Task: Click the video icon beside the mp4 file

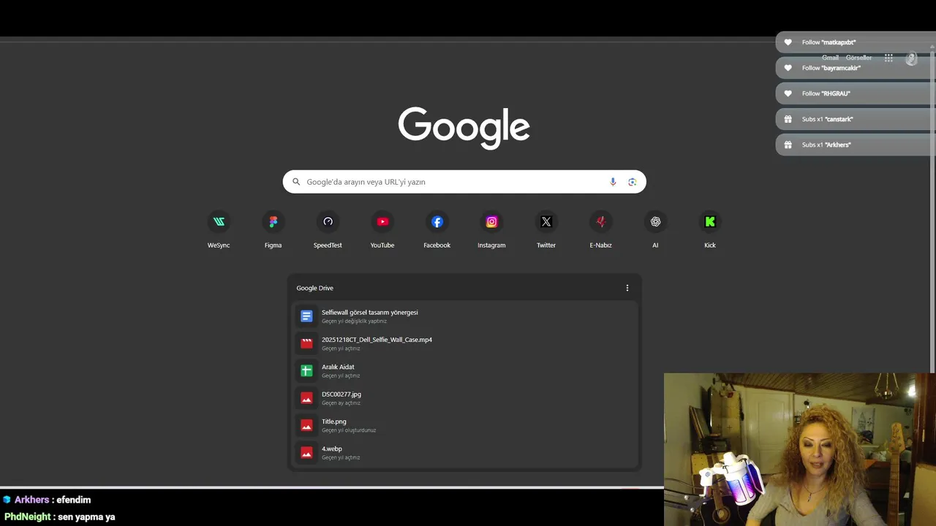Action: point(306,343)
